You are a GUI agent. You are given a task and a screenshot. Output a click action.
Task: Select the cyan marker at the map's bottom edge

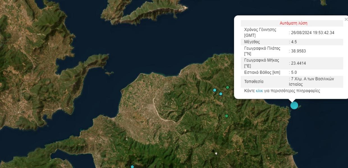(x=132, y=167)
